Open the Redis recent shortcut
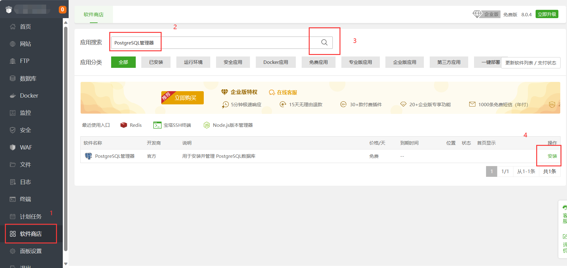The height and width of the screenshot is (268, 567). coord(131,125)
